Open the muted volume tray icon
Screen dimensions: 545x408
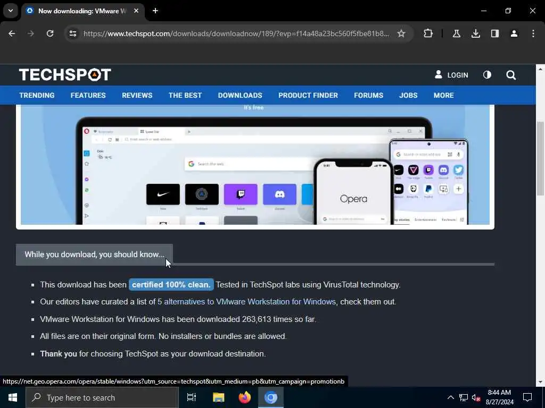(x=476, y=397)
